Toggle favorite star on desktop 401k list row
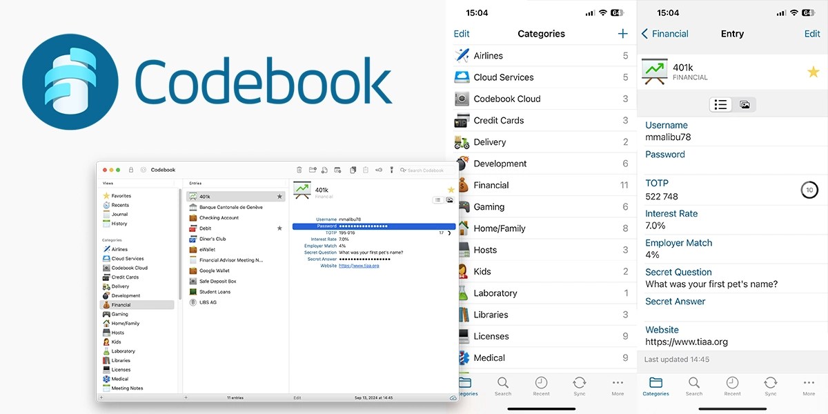 (279, 197)
